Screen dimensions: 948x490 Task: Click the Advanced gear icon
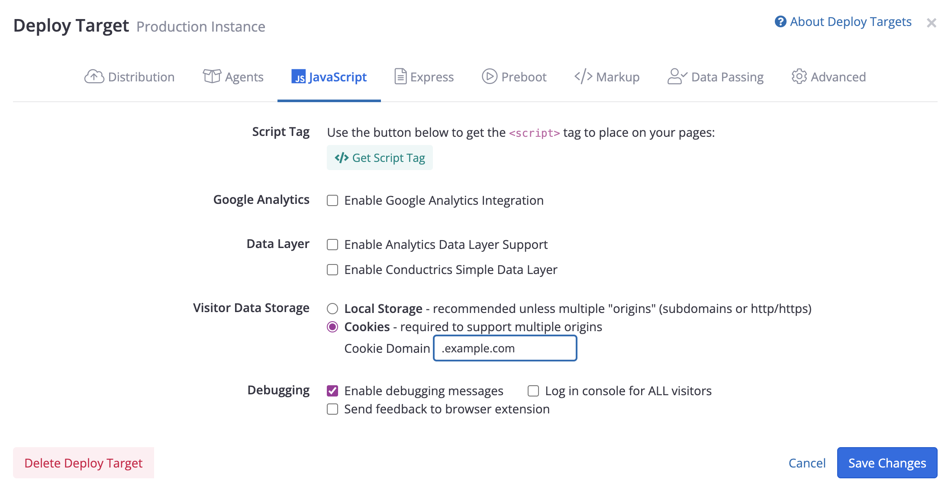[799, 77]
